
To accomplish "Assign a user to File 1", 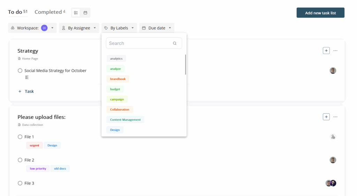I will coord(333,137).
